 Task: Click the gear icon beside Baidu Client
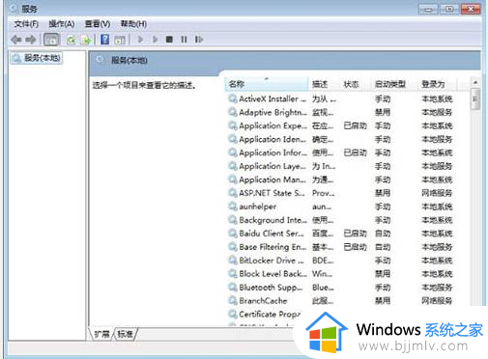tap(232, 234)
